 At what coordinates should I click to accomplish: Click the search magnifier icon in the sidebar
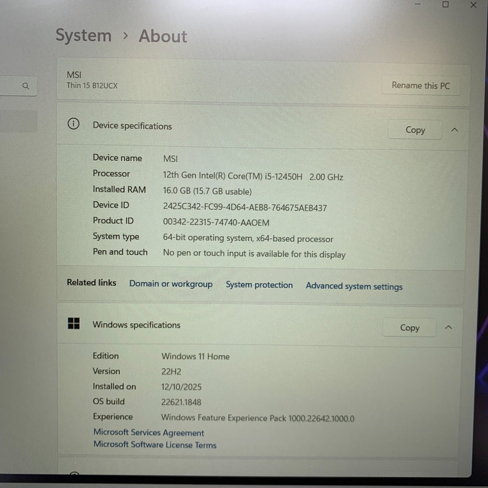26,86
